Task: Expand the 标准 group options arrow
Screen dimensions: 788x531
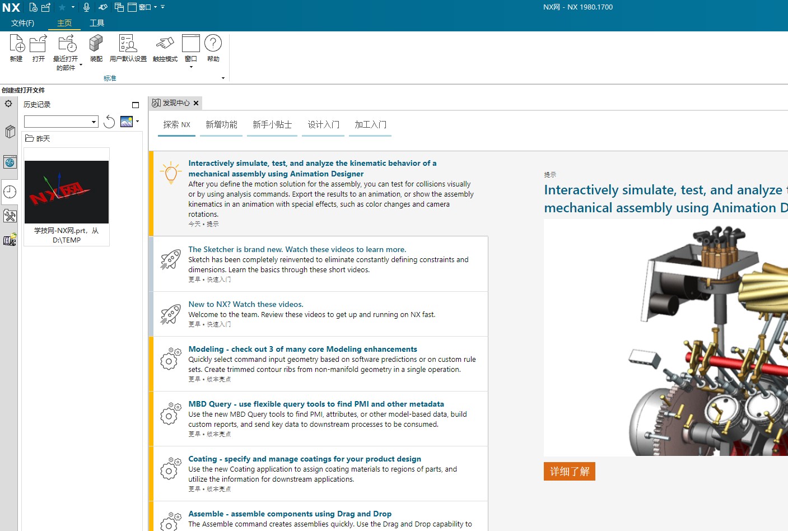Action: [x=223, y=78]
